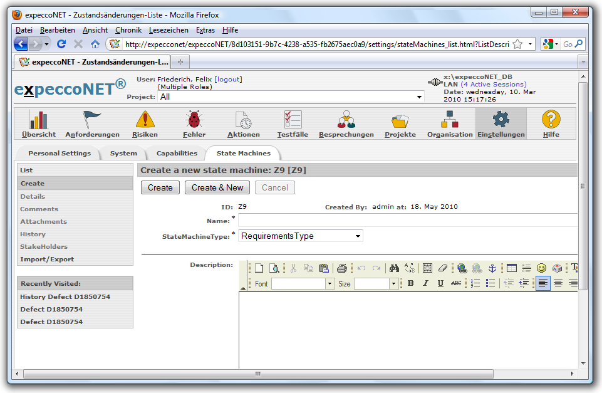The image size is (602, 393).
Task: Toggle bold formatting in editor
Action: coord(411,283)
